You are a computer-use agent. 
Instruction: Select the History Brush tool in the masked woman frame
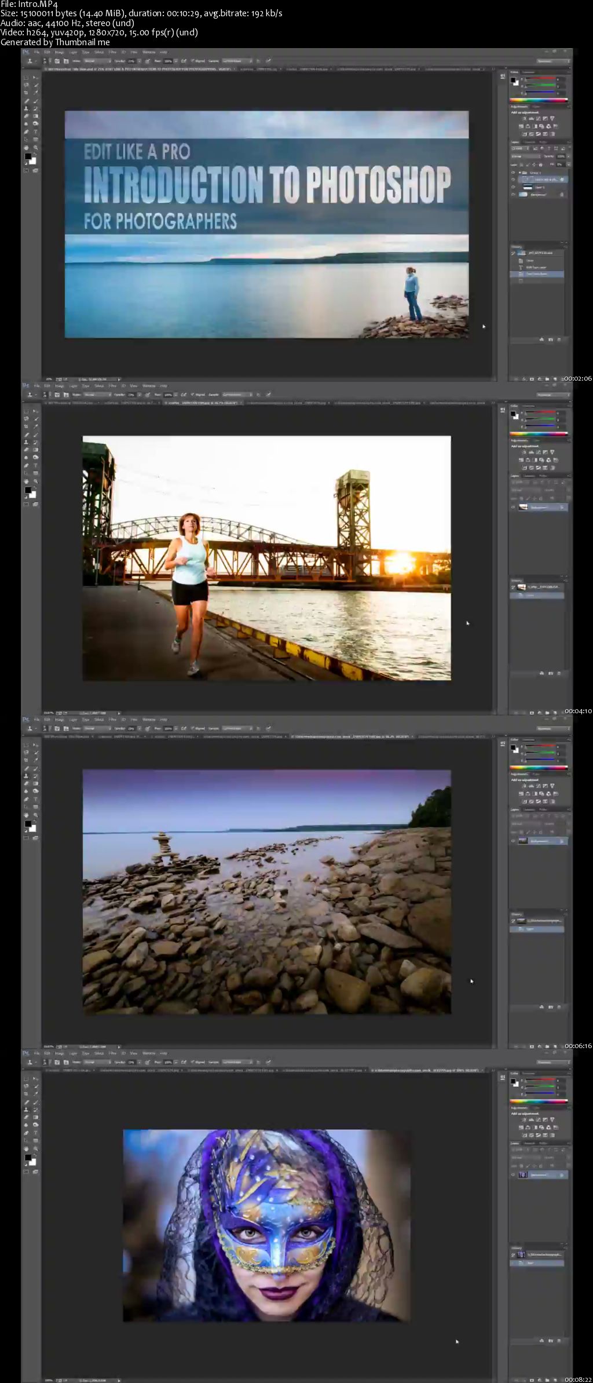click(x=35, y=1110)
